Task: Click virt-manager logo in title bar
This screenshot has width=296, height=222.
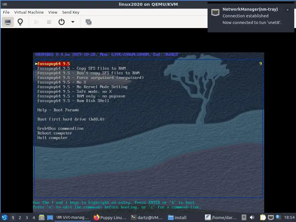Action: (x=5, y=4)
